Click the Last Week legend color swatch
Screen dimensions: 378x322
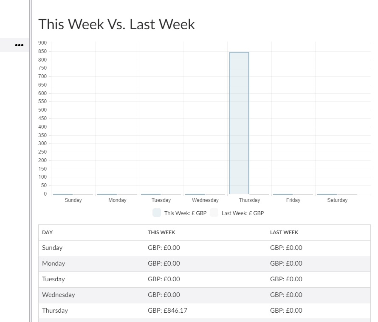(x=214, y=213)
